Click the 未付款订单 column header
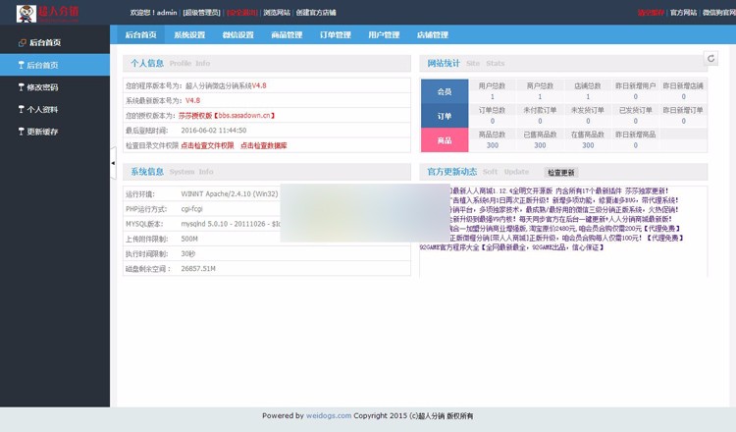 [540, 110]
